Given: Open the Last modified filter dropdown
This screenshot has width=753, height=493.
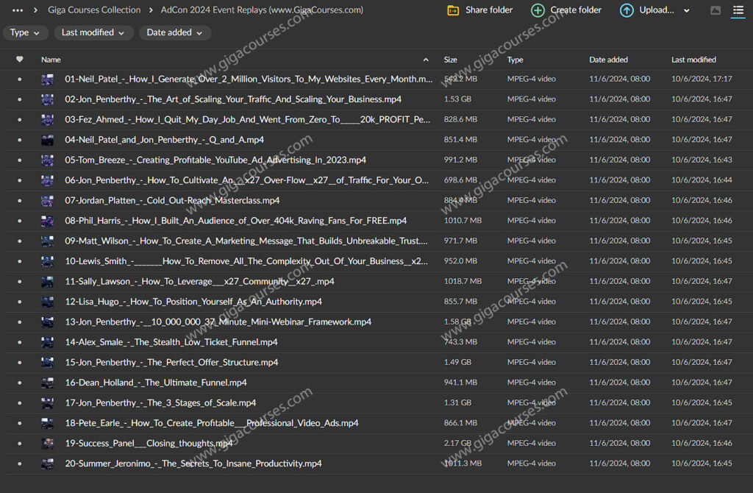Looking at the screenshot, I should pyautogui.click(x=94, y=32).
